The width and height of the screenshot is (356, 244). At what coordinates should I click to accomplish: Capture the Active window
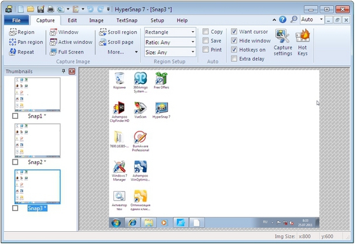pos(71,42)
